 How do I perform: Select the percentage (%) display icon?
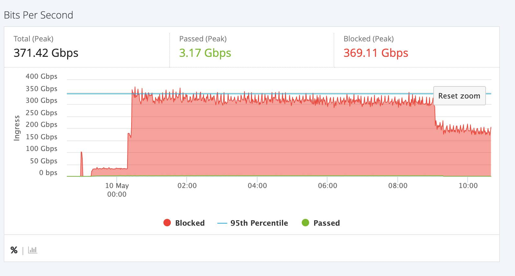click(13, 250)
